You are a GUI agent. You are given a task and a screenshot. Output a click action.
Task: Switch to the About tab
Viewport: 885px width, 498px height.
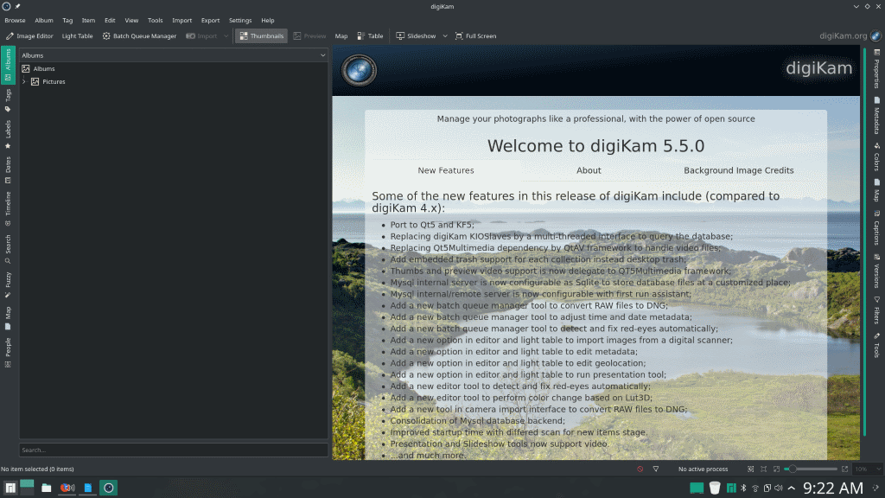click(x=589, y=170)
